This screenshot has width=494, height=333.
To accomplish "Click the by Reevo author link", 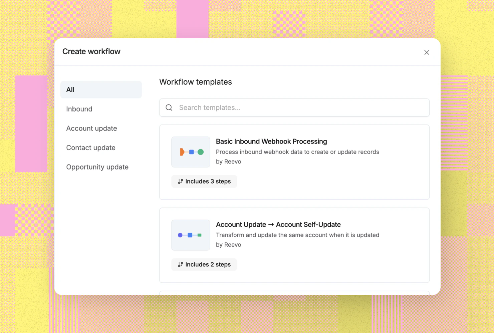I will tap(228, 162).
